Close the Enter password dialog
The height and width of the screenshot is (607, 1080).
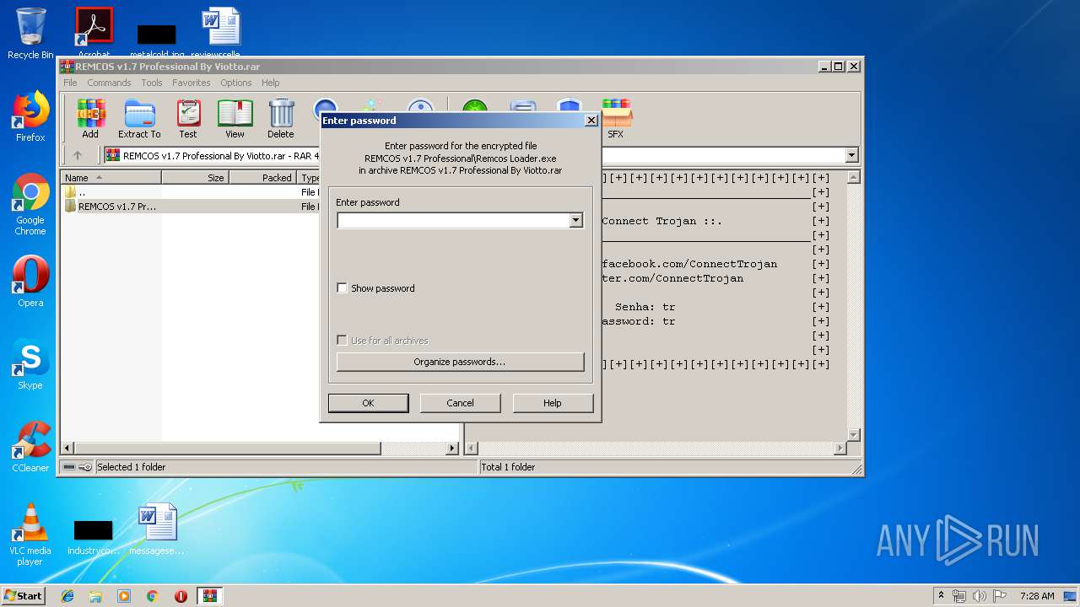coord(591,121)
